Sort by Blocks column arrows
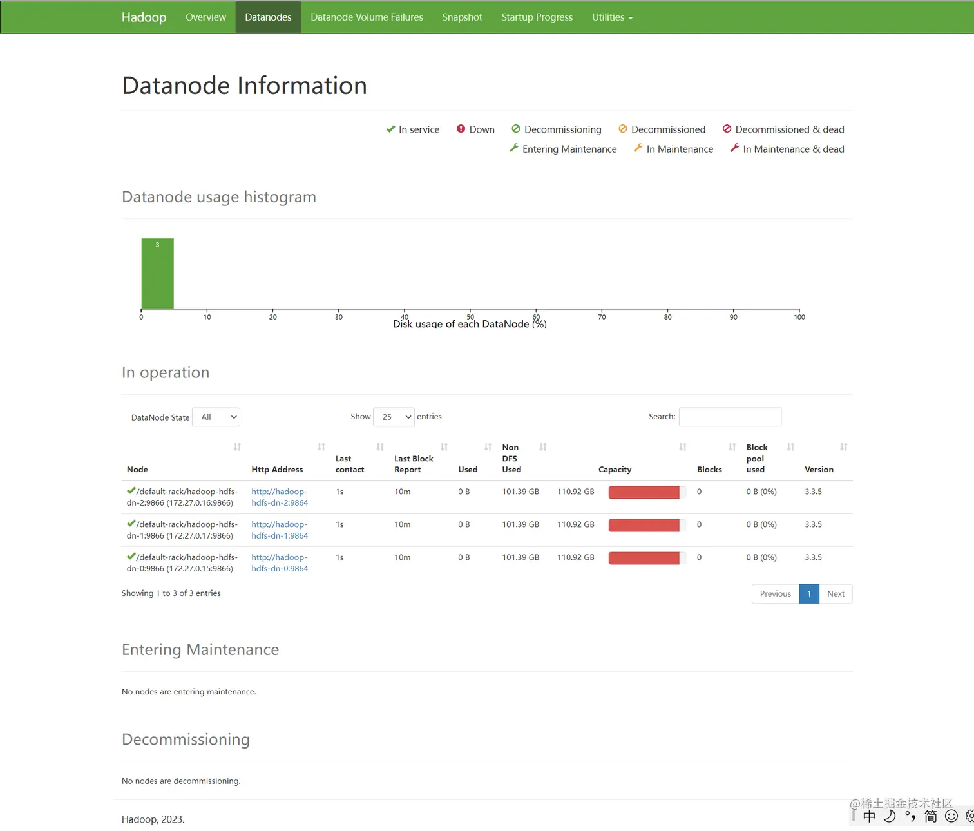The image size is (974, 831). coord(732,447)
